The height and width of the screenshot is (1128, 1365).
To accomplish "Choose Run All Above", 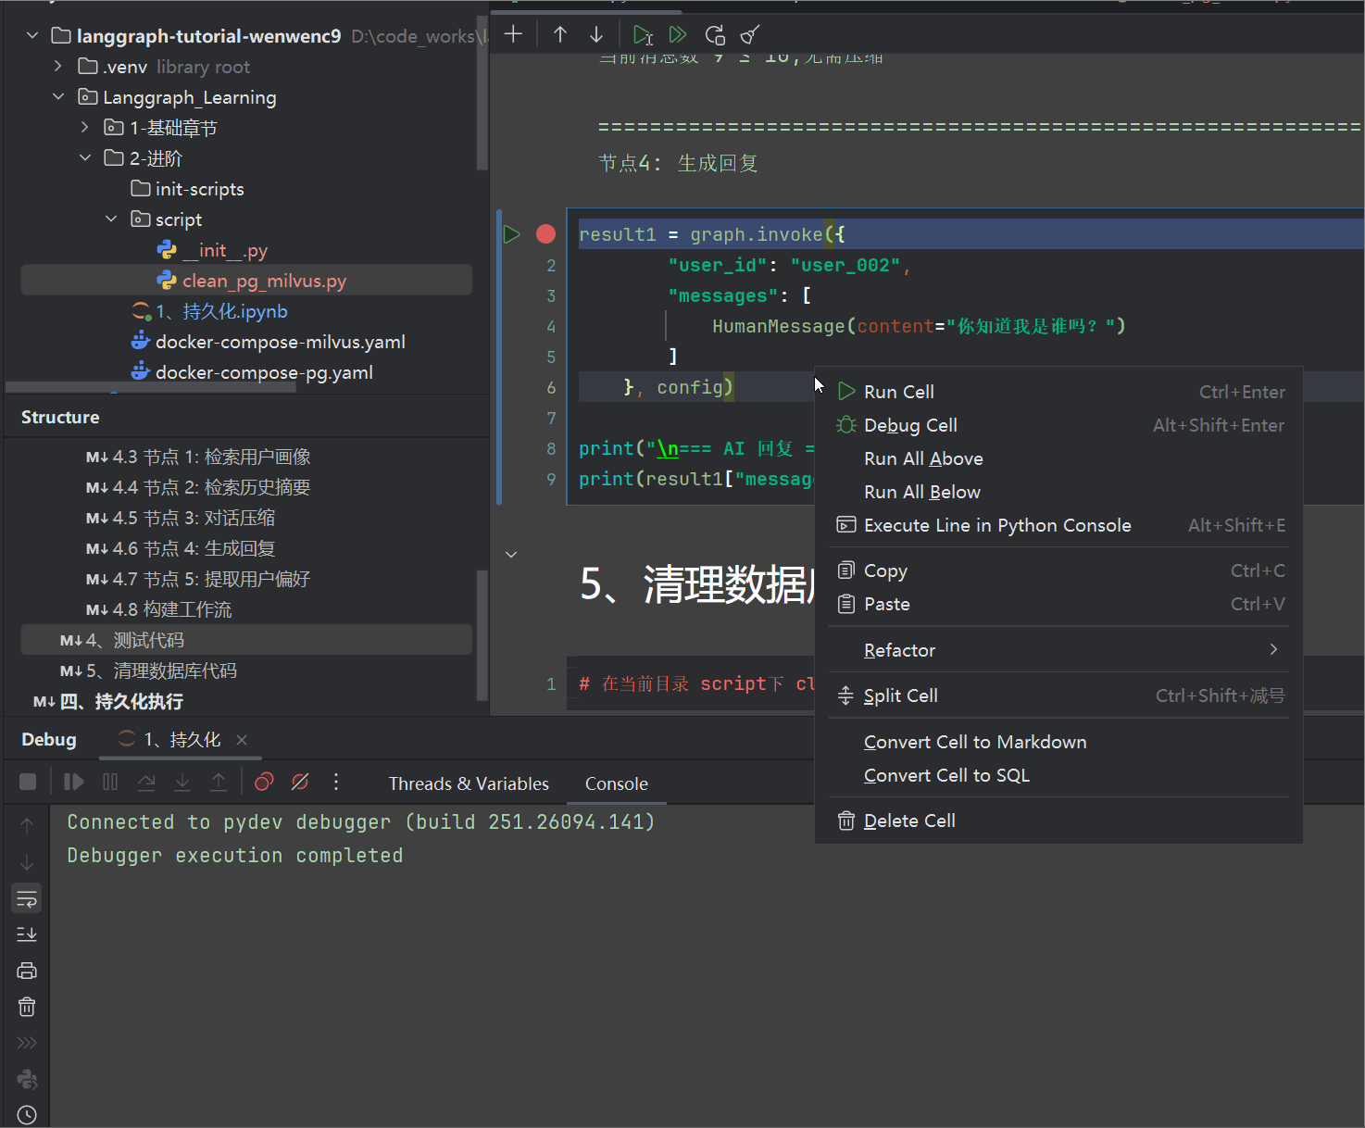I will [1058, 458].
